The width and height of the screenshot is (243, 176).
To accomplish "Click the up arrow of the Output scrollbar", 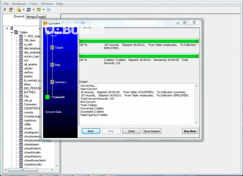I will tap(196, 86).
